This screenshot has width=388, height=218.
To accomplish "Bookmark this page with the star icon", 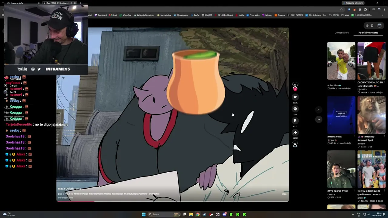I will tap(341, 9).
